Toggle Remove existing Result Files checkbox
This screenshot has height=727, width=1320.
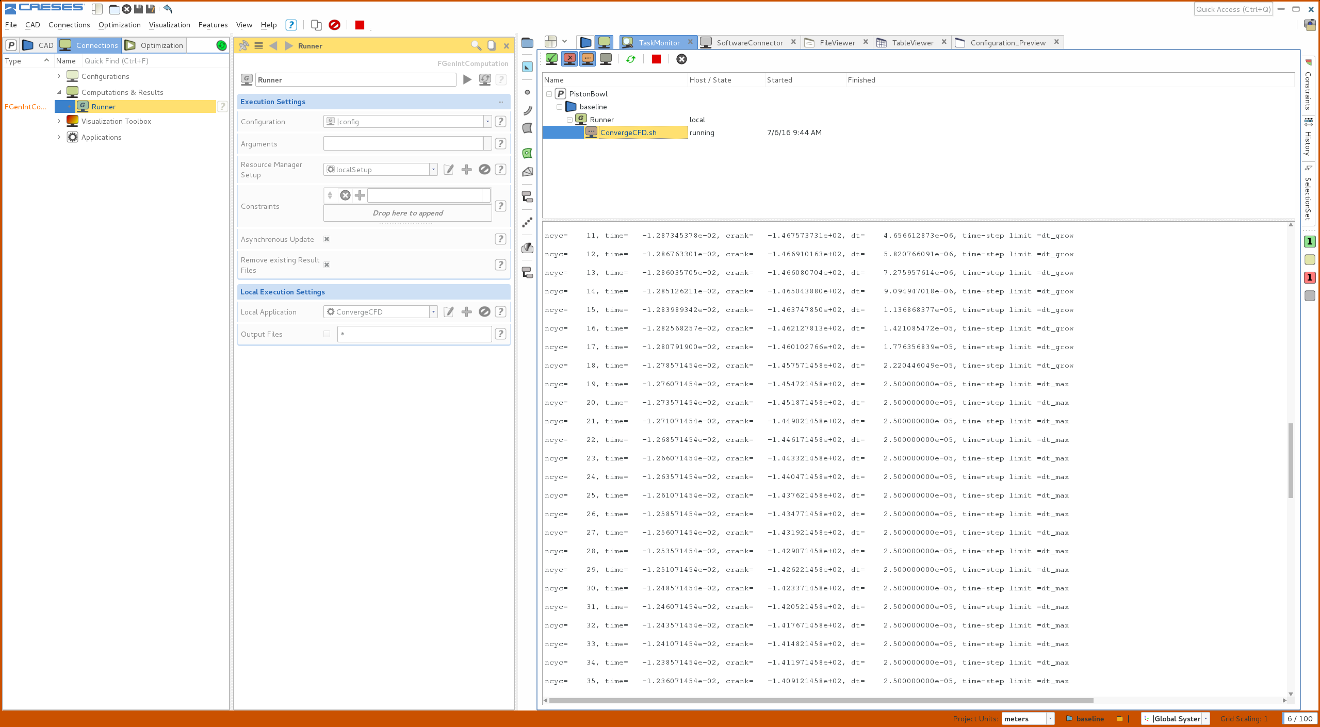(327, 265)
